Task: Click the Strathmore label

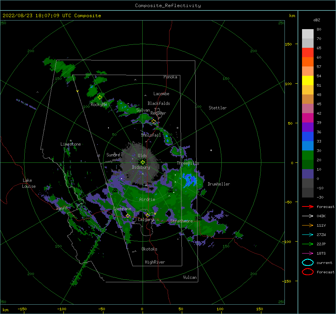Action: point(181,221)
